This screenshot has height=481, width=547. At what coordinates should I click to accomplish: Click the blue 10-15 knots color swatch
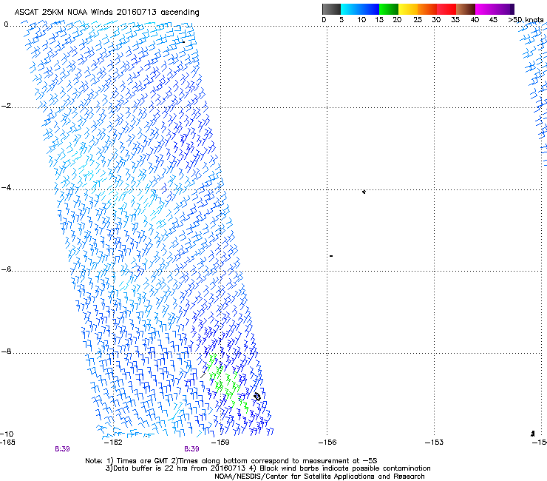370,9
